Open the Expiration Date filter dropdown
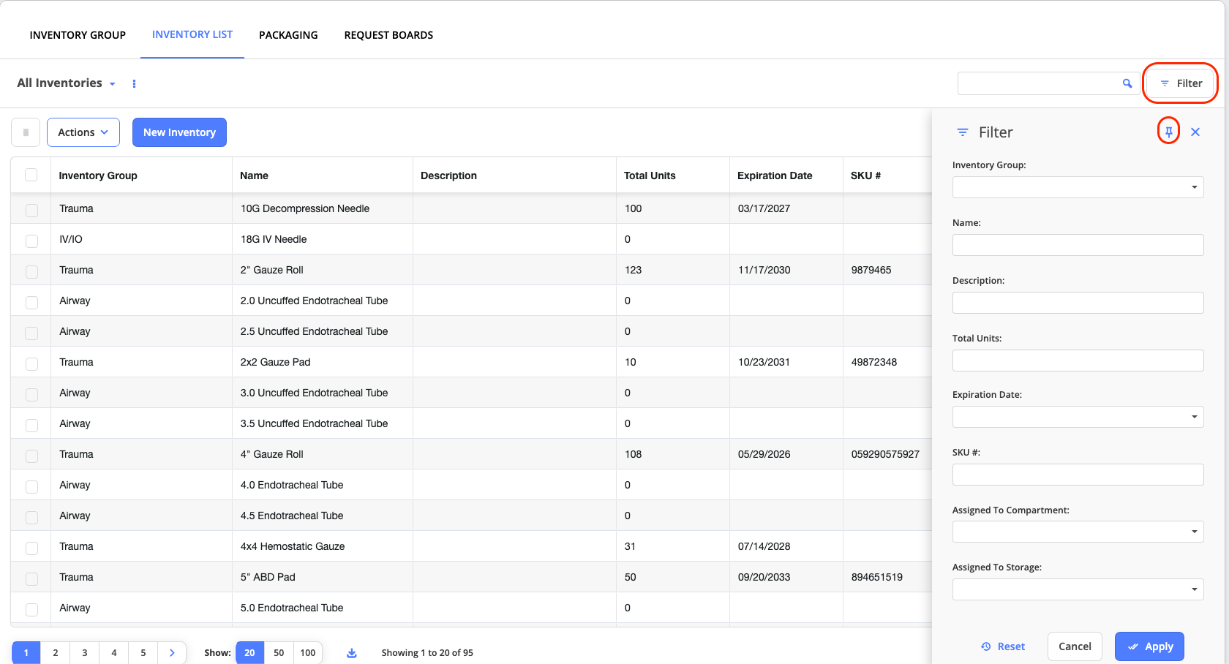This screenshot has height=664, width=1229. point(1078,417)
